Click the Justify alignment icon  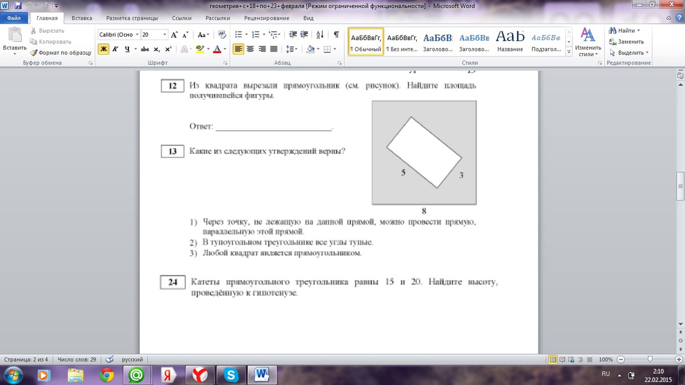pos(274,49)
